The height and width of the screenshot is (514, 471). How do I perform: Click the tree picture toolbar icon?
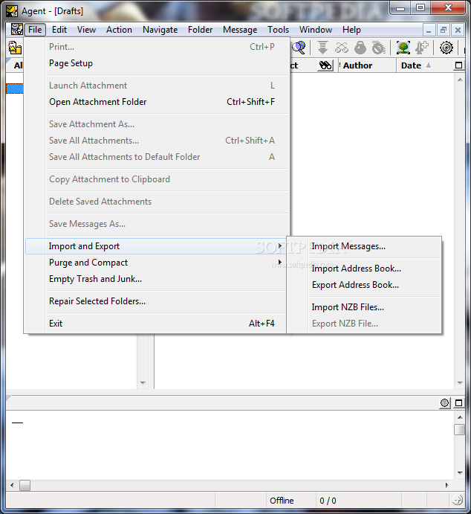tap(403, 48)
